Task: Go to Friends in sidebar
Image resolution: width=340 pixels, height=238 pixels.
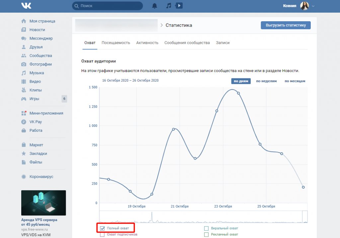Action: point(36,47)
